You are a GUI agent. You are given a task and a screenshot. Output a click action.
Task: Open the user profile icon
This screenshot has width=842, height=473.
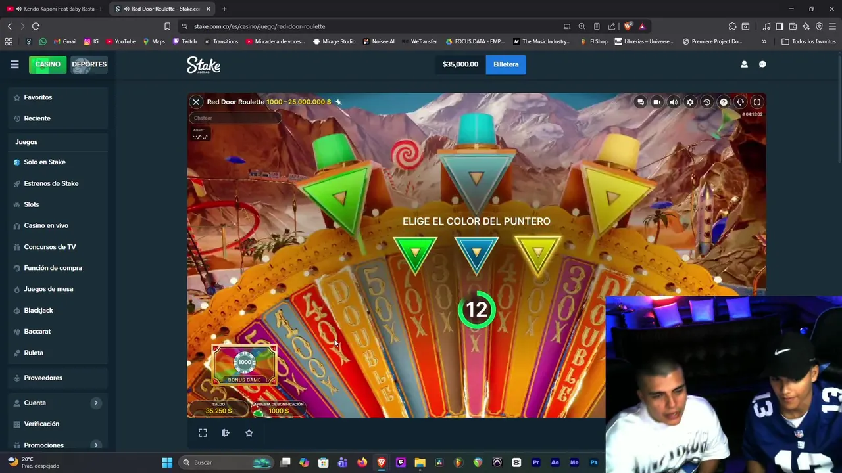744,64
